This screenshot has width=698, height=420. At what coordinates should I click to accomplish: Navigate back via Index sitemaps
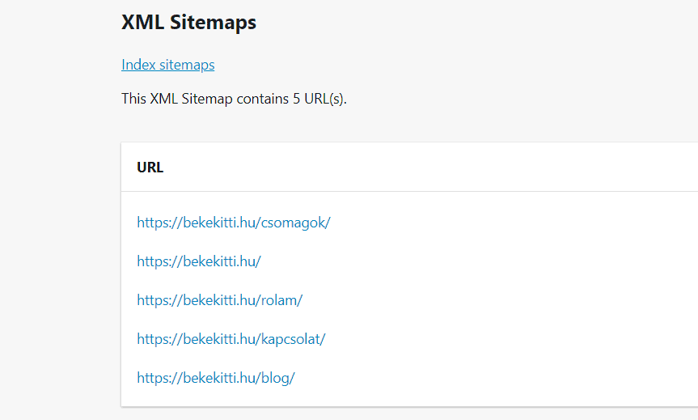point(167,65)
